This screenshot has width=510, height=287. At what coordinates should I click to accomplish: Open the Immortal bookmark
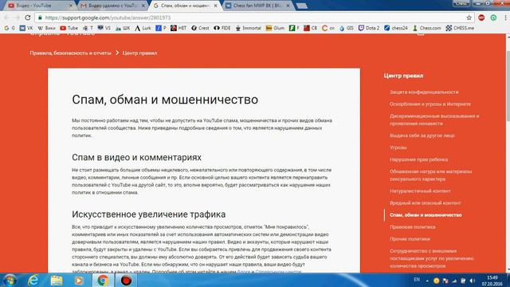pyautogui.click(x=248, y=28)
